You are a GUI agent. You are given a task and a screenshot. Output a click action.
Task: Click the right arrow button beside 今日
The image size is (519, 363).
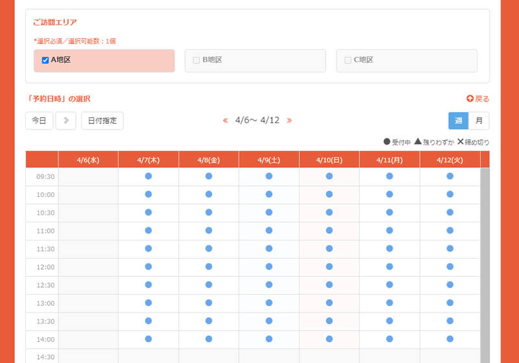click(x=66, y=121)
